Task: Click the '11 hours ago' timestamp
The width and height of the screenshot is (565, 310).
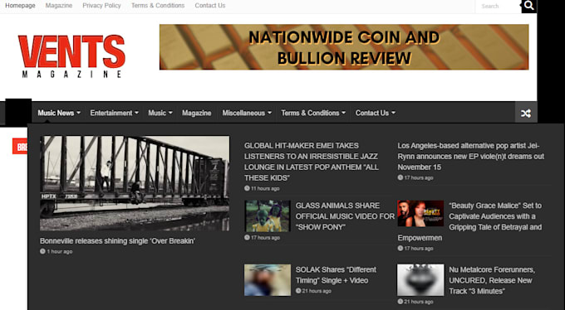Action: pyautogui.click(x=262, y=188)
